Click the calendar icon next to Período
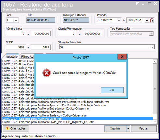Viewport: 160px width, 140px height. [152, 20]
